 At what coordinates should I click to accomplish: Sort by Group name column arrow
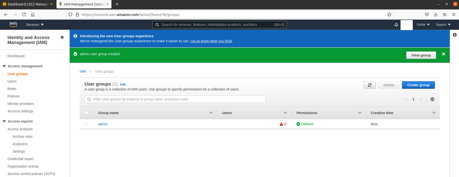point(211,113)
